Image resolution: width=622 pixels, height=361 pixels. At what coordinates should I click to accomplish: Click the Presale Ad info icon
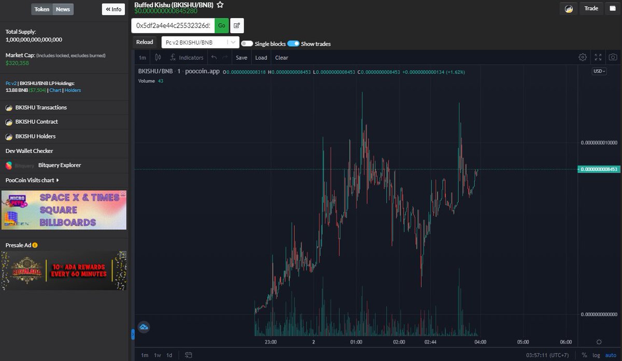[35, 245]
